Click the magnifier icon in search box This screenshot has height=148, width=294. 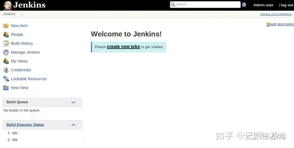click(173, 4)
